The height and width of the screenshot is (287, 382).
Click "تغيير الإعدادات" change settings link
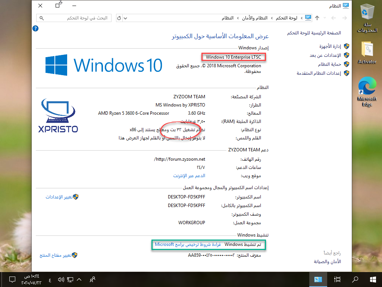click(x=59, y=197)
